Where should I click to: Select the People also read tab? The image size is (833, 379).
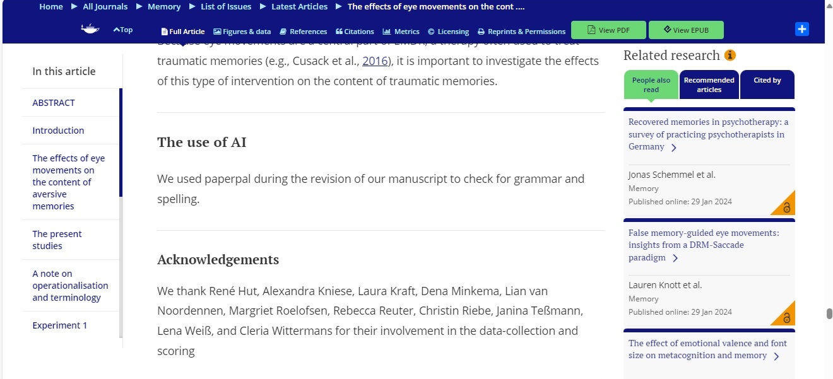[x=651, y=85]
